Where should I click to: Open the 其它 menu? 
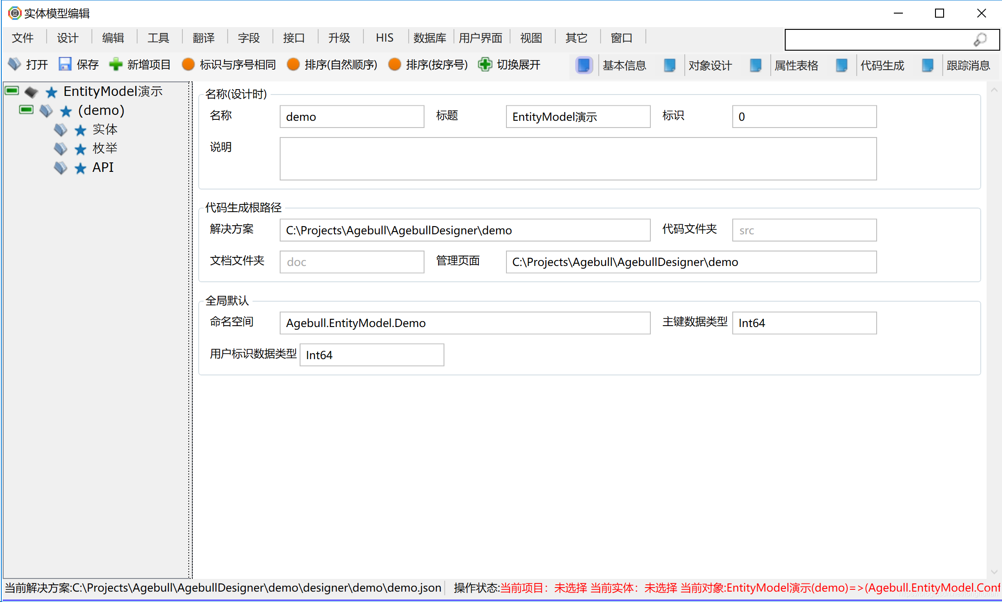[577, 38]
